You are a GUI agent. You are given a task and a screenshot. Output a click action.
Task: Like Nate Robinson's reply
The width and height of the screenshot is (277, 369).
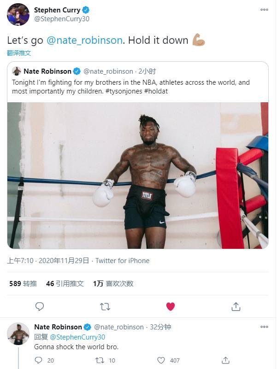(161, 360)
